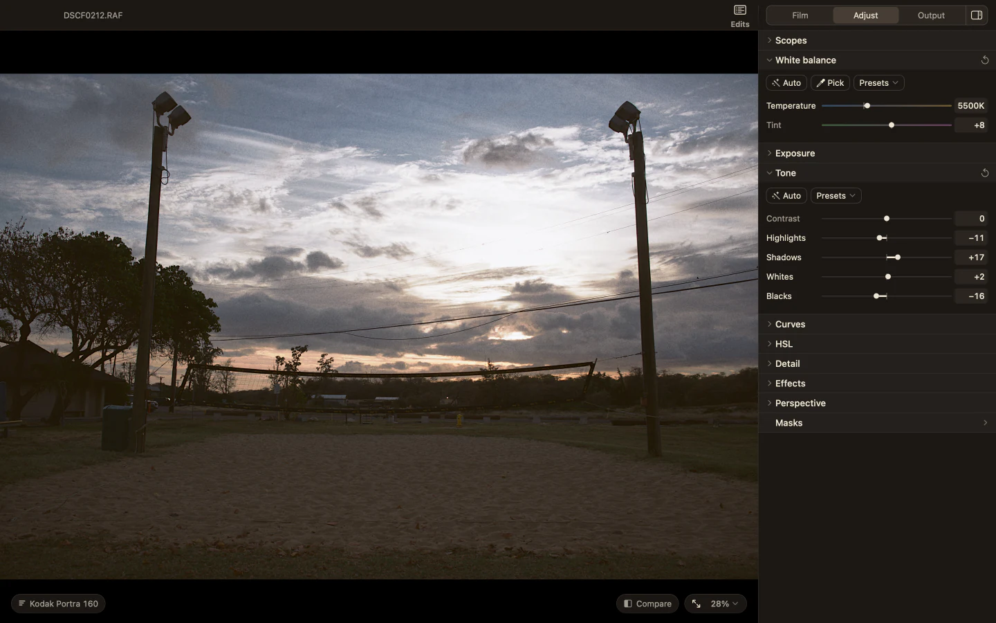
Task: Switch to the Film tab
Action: (800, 15)
